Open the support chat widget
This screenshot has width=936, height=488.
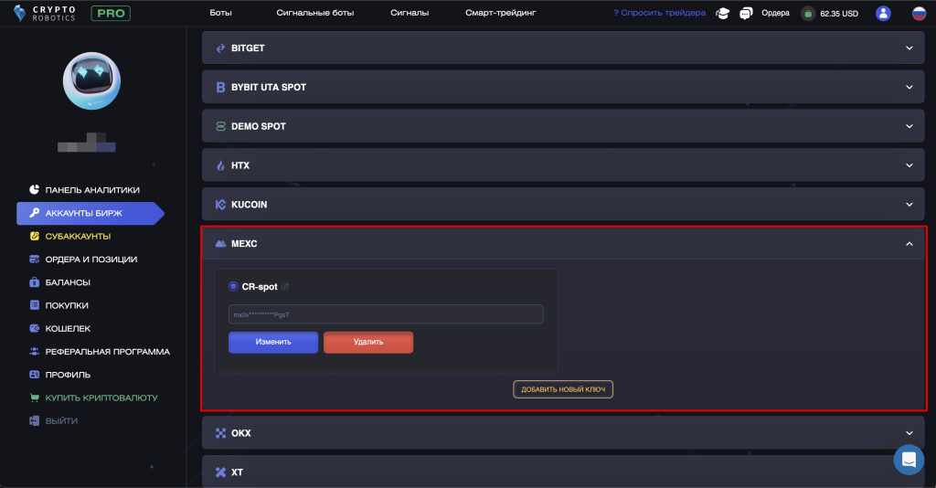tap(908, 460)
